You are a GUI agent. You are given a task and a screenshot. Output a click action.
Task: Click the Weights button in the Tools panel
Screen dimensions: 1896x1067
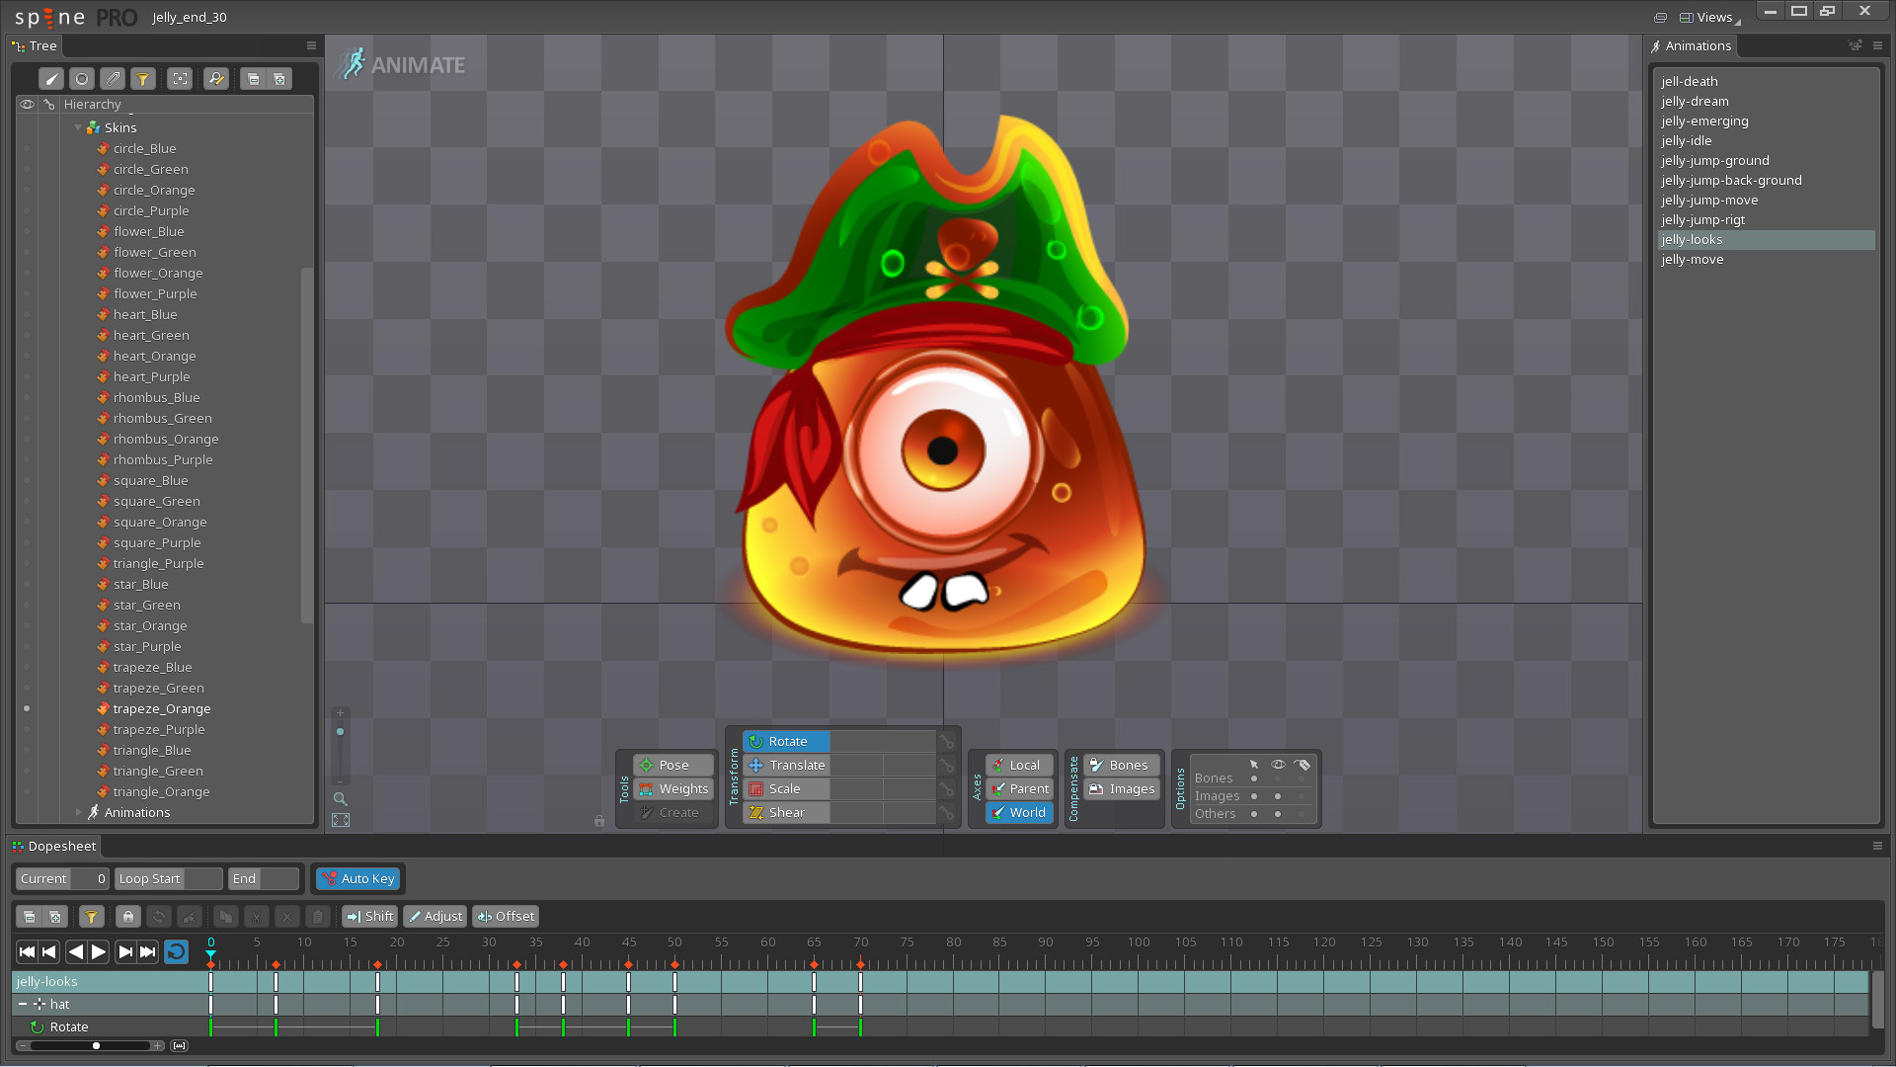[672, 788]
